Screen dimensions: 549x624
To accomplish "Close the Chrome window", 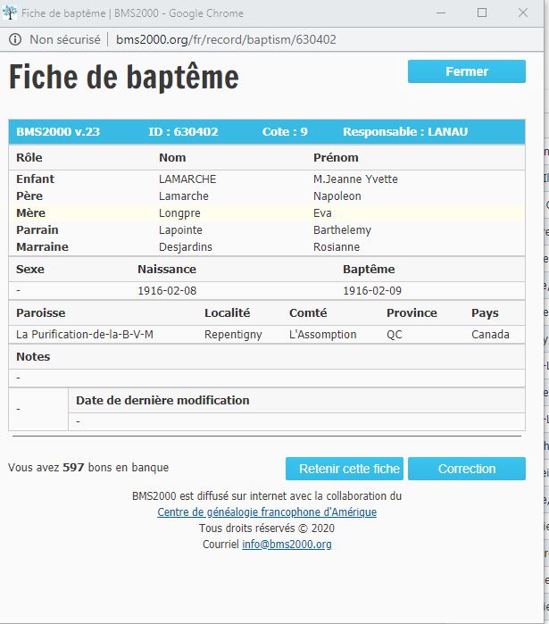I will tap(523, 12).
